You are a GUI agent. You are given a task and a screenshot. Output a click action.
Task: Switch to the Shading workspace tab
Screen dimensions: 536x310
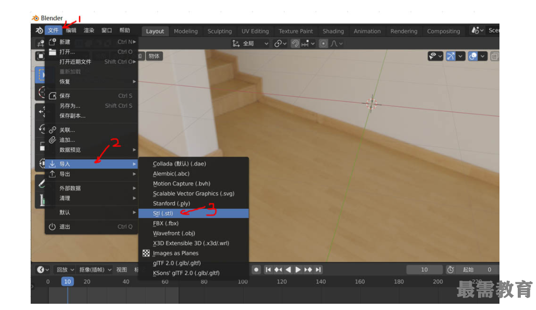pos(333,31)
